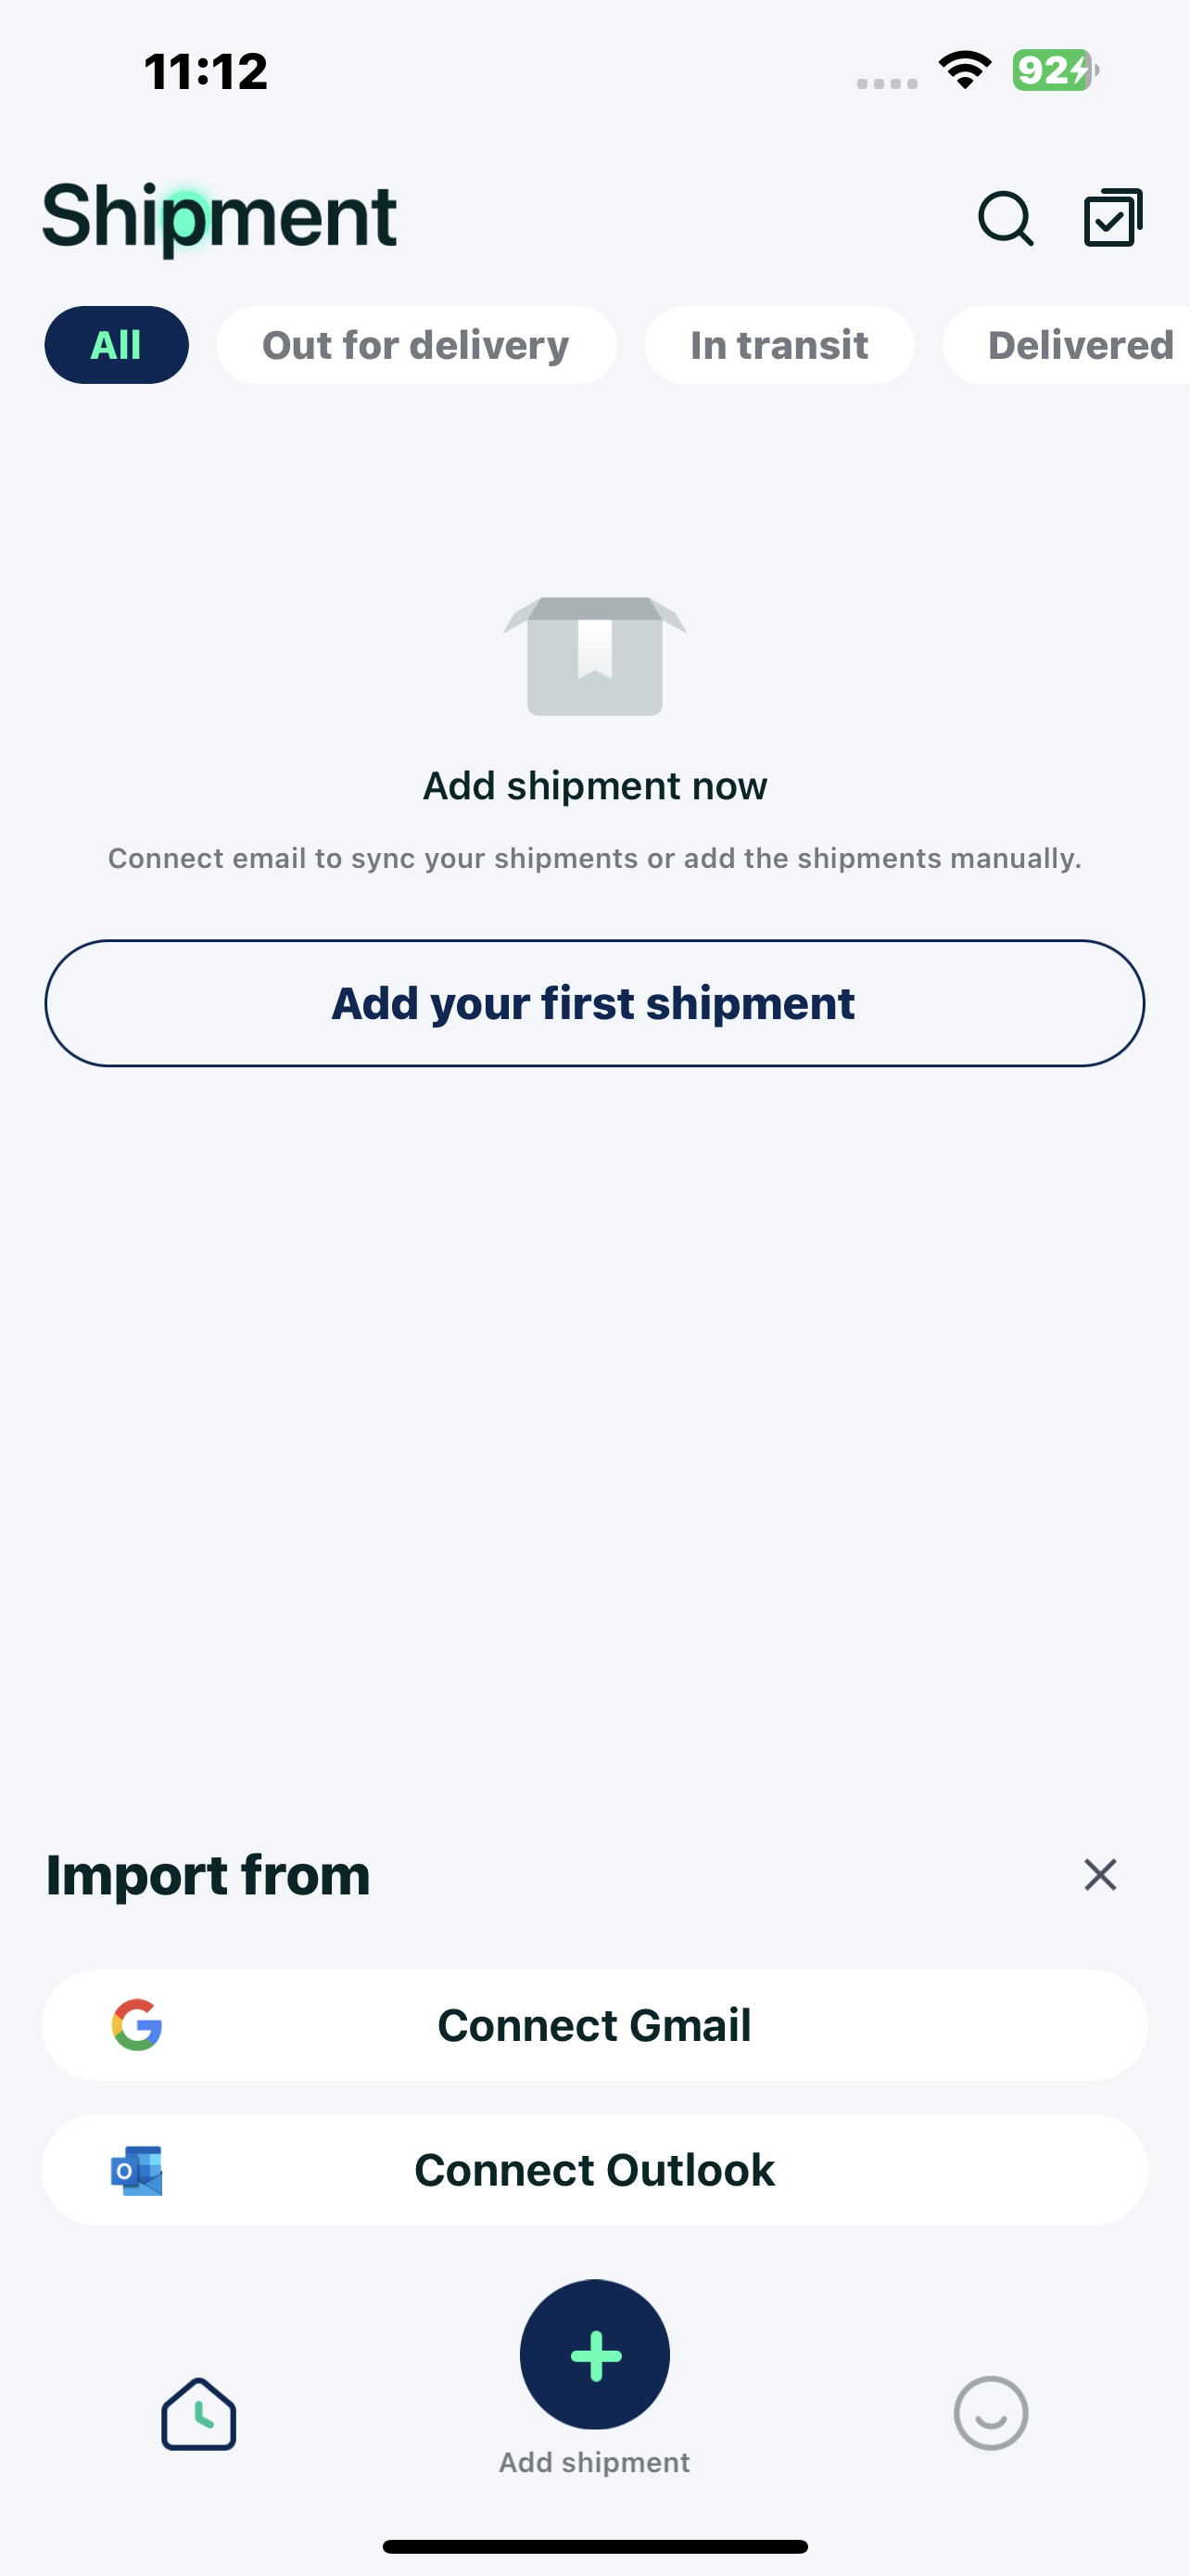Show In transit shipments
The height and width of the screenshot is (2576, 1190).
point(779,345)
